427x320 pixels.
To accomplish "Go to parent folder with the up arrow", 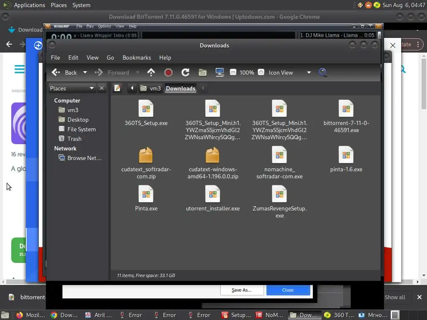I will point(151,72).
